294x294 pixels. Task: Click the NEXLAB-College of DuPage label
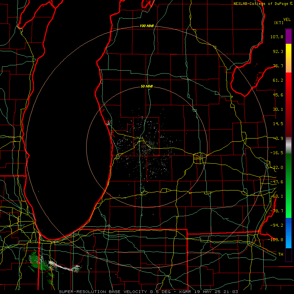(261, 4)
